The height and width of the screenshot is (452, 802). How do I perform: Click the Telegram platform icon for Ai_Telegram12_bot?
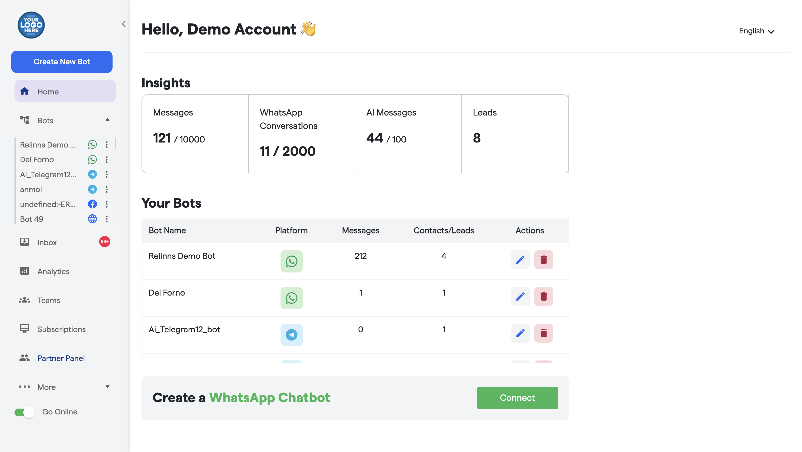291,335
